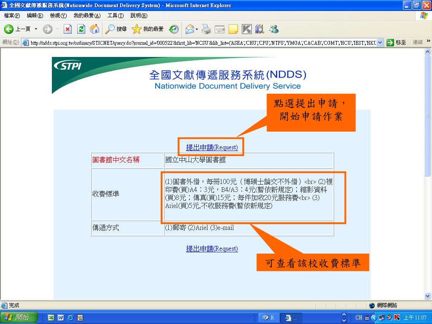This screenshot has height=324, width=432.
Task: Stop page loading with red X icon
Action: (67, 29)
